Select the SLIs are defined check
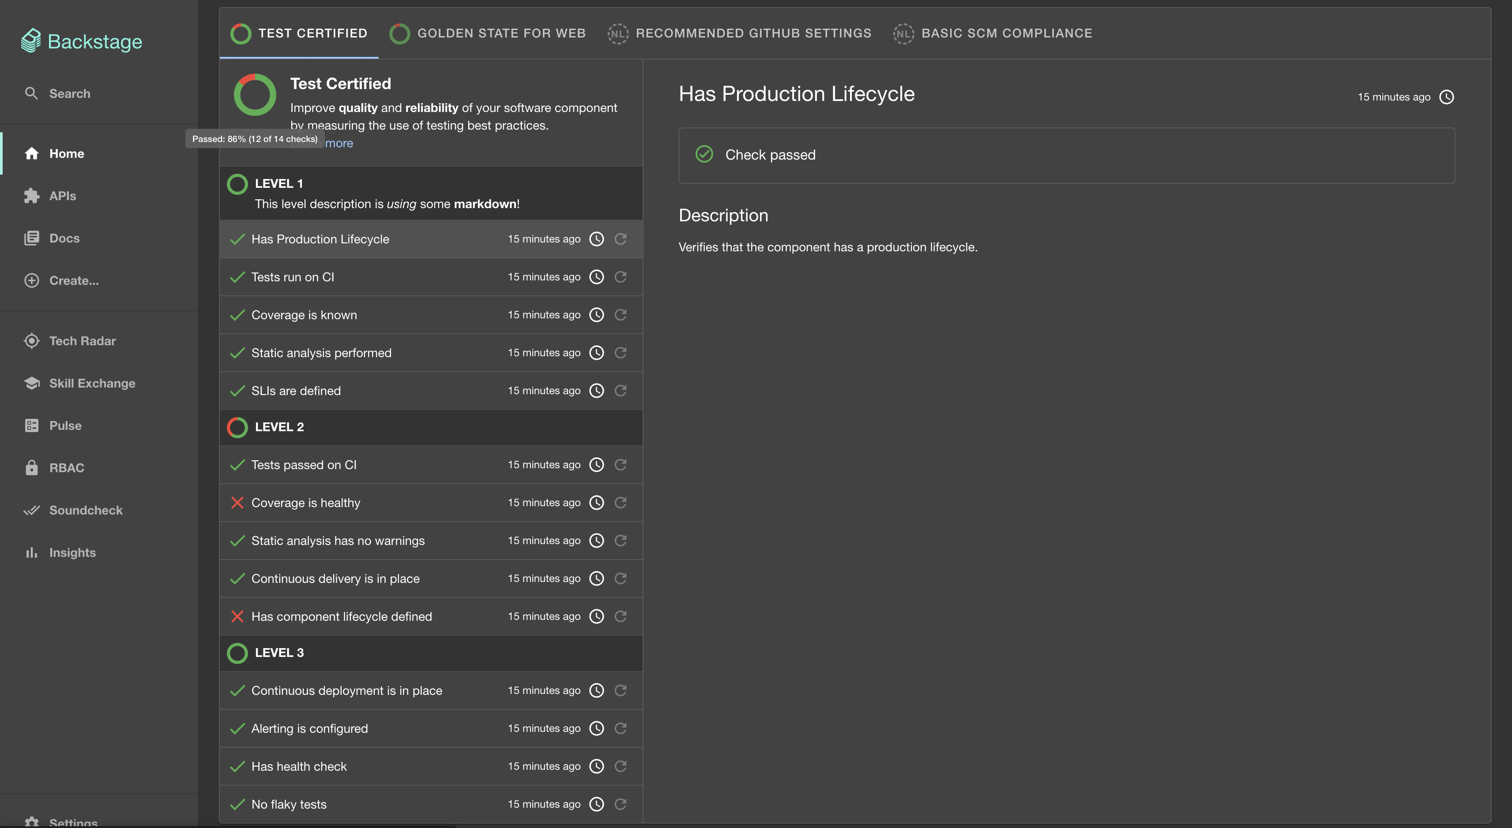 (x=431, y=391)
